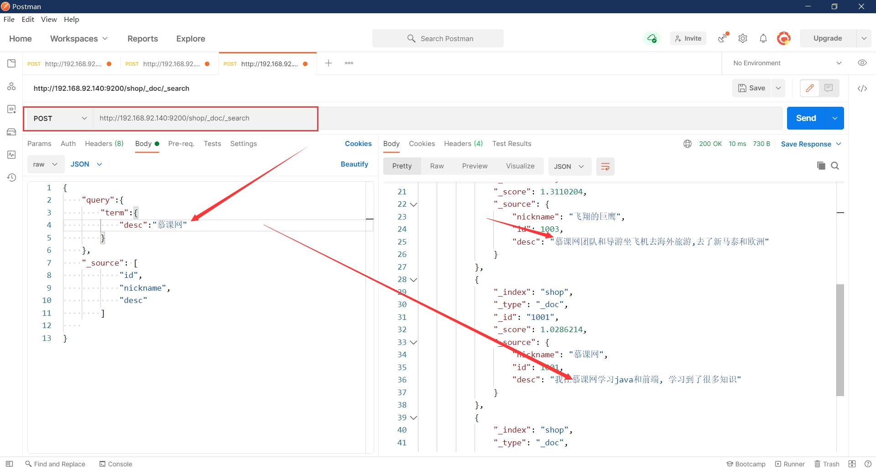Open the user avatar menu
Screen dimensions: 876x470
click(x=784, y=38)
